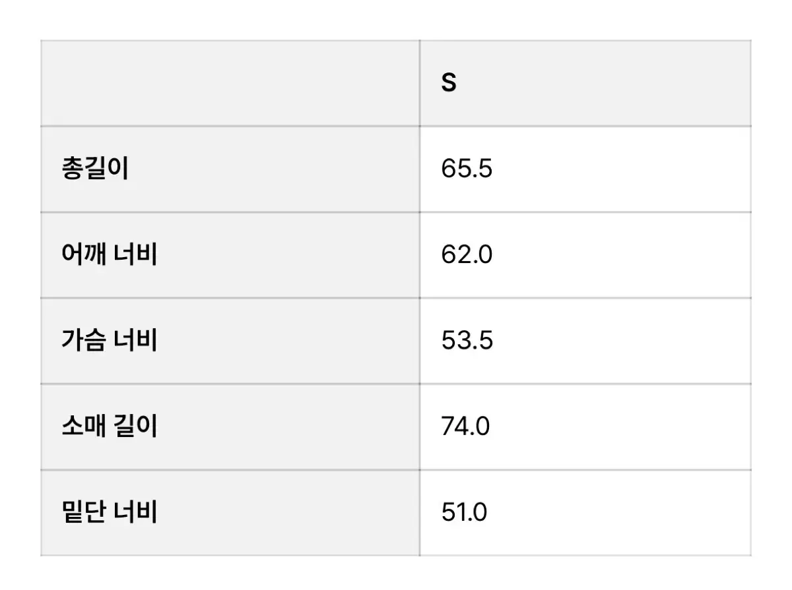Click the divider line between 총길이 and 어깨 너비 labels
The height and width of the screenshot is (590, 792).
pos(230,212)
